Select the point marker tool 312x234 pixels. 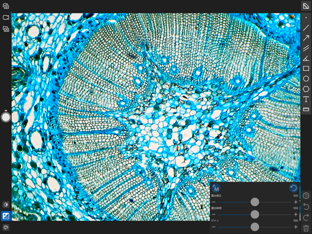click(306, 18)
